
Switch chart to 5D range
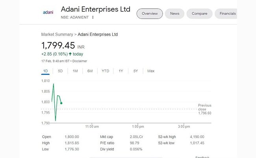[x=60, y=71]
